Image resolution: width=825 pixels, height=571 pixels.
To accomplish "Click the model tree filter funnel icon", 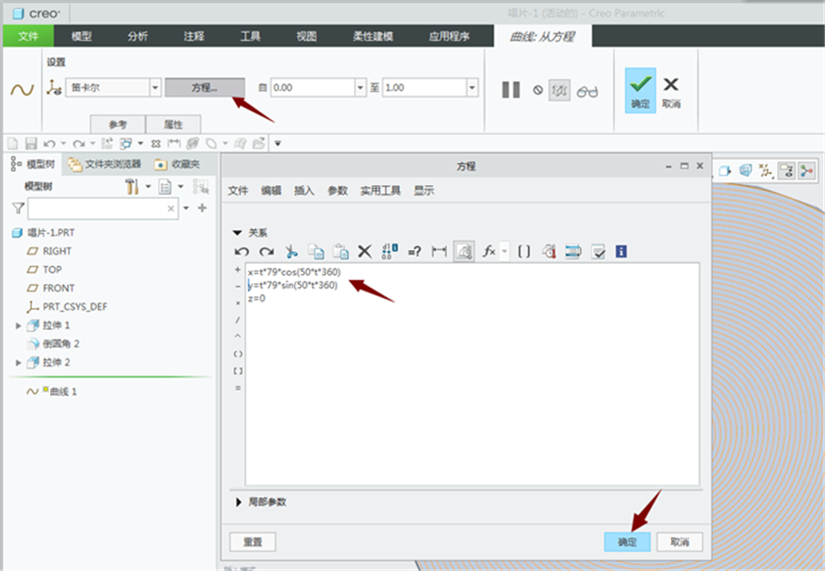I will (18, 208).
